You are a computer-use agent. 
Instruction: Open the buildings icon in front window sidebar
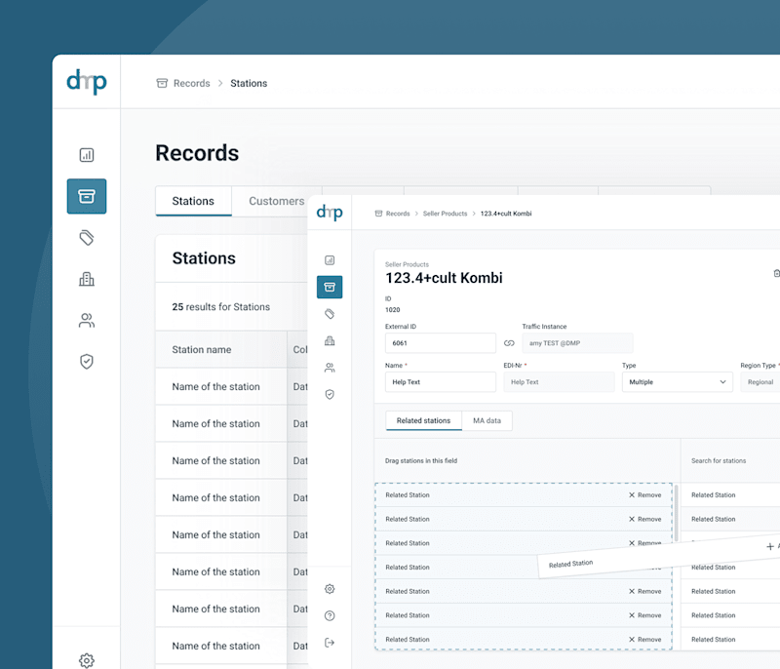click(330, 340)
